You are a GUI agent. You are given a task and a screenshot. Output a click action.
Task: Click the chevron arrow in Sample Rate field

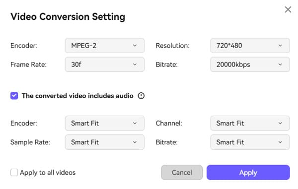click(135, 142)
